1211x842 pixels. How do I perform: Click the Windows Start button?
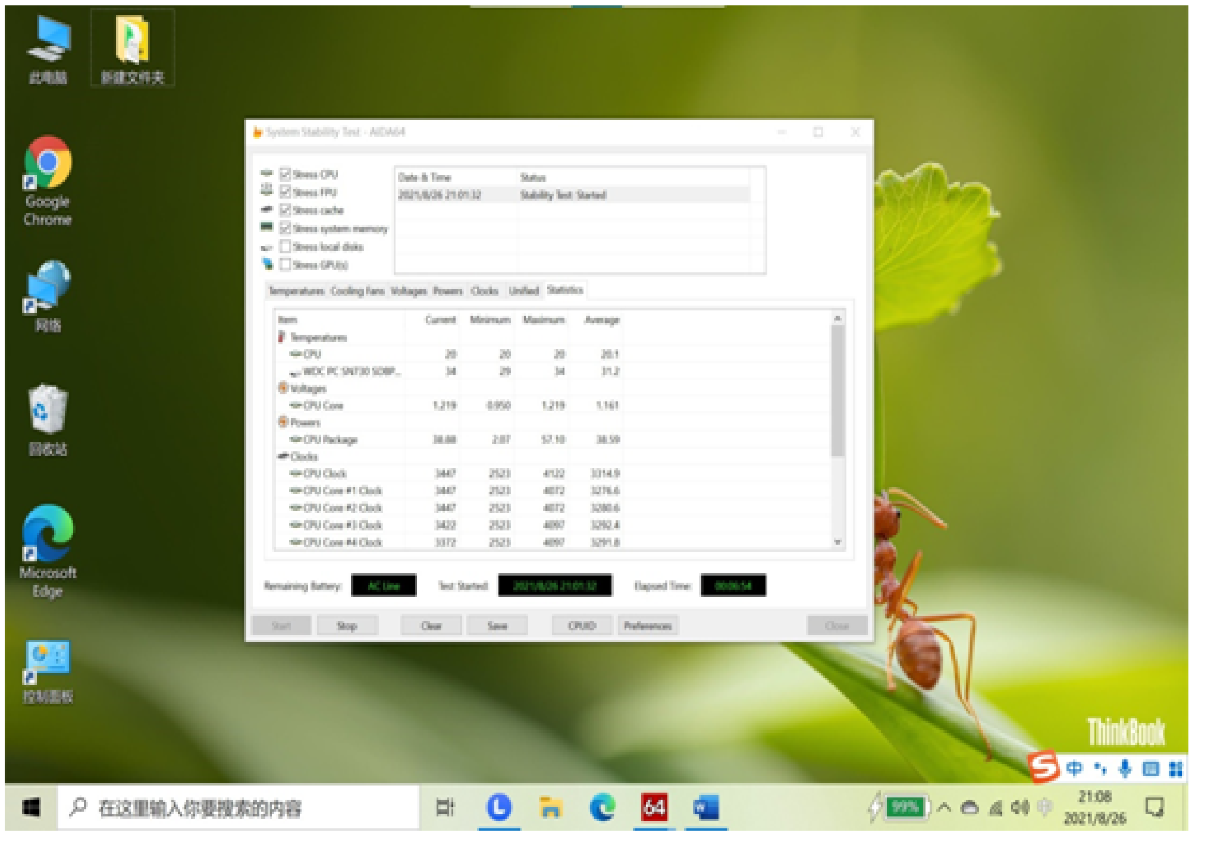click(x=31, y=808)
